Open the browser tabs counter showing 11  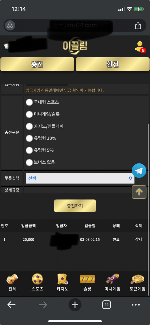[106, 305]
